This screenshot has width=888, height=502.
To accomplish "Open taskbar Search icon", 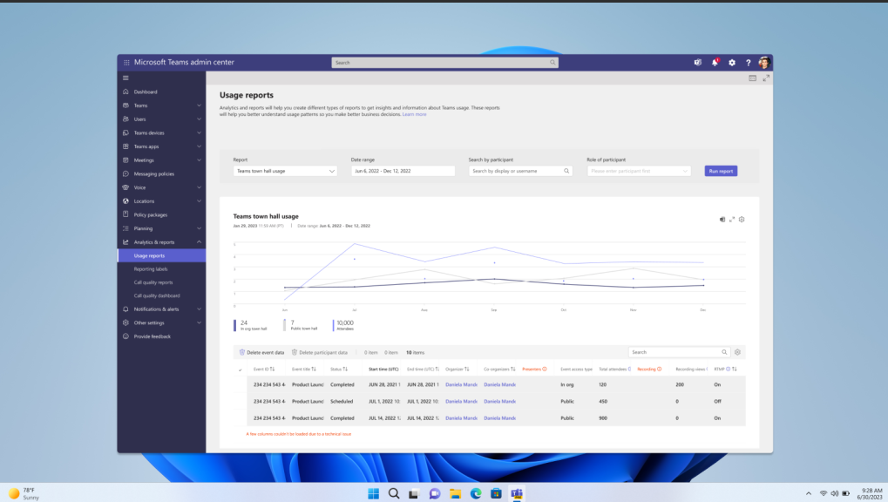I will click(394, 493).
